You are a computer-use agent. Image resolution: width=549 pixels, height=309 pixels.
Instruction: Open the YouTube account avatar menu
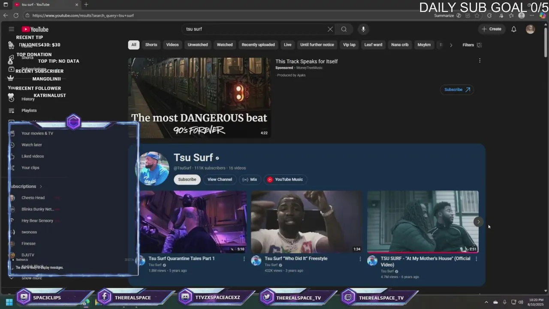pos(531,29)
